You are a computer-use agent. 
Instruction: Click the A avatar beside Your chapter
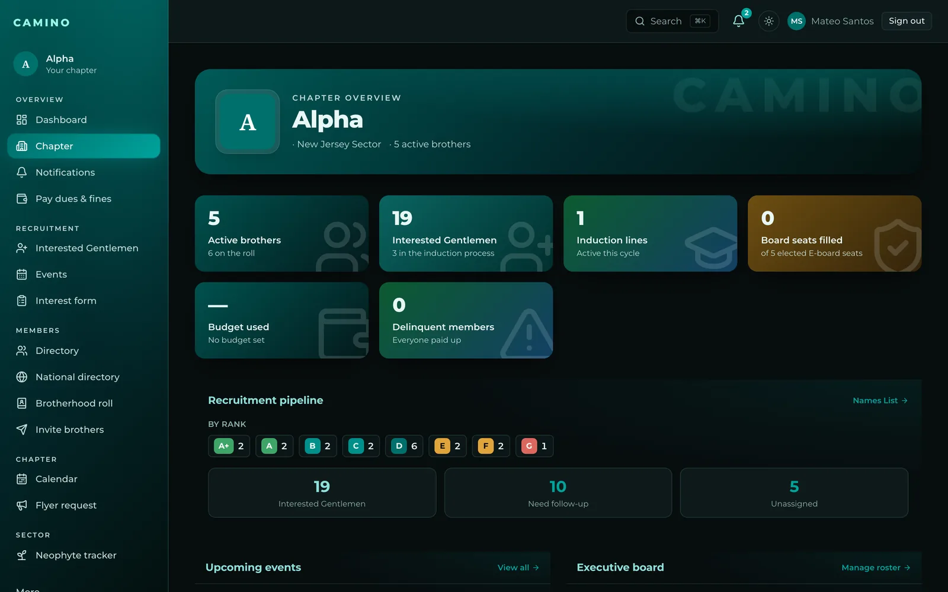[x=25, y=64]
